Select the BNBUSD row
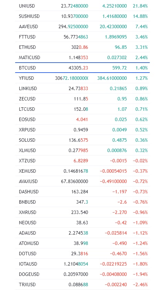The height and width of the screenshot is (290, 168). click(82, 202)
